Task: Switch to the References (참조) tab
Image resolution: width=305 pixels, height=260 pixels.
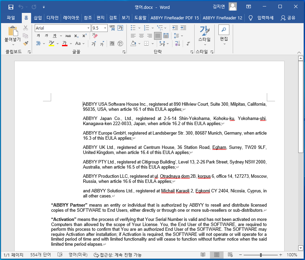Action: [88, 18]
